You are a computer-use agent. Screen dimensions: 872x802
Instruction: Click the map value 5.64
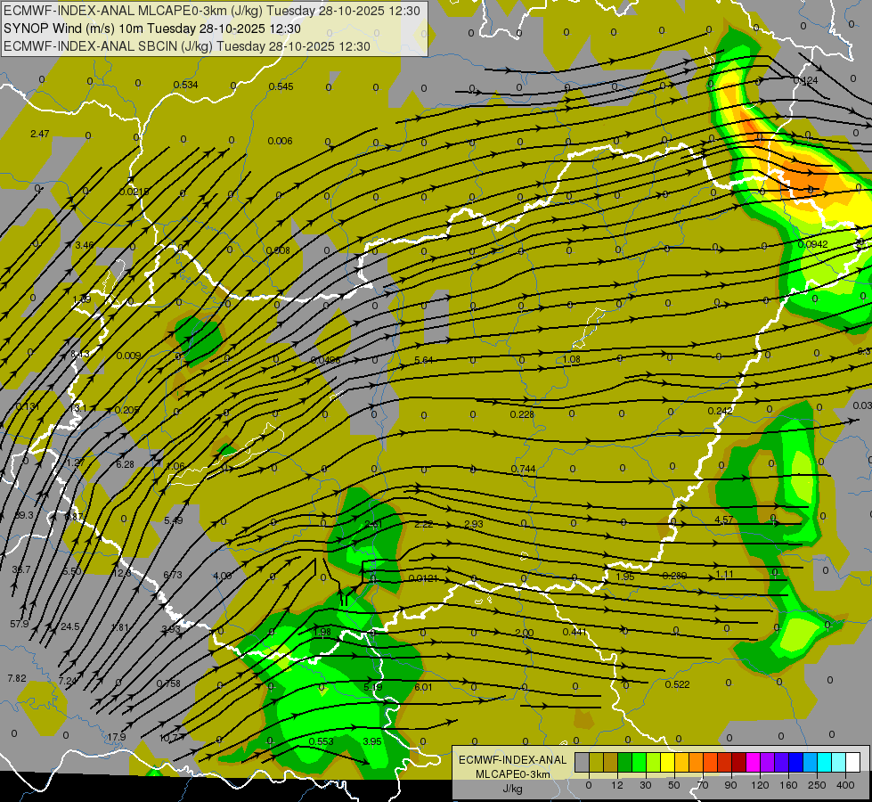click(424, 360)
